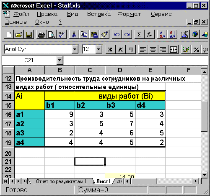Click horizontal scrollbar left arrow
The width and height of the screenshot is (210, 196).
(127, 181)
